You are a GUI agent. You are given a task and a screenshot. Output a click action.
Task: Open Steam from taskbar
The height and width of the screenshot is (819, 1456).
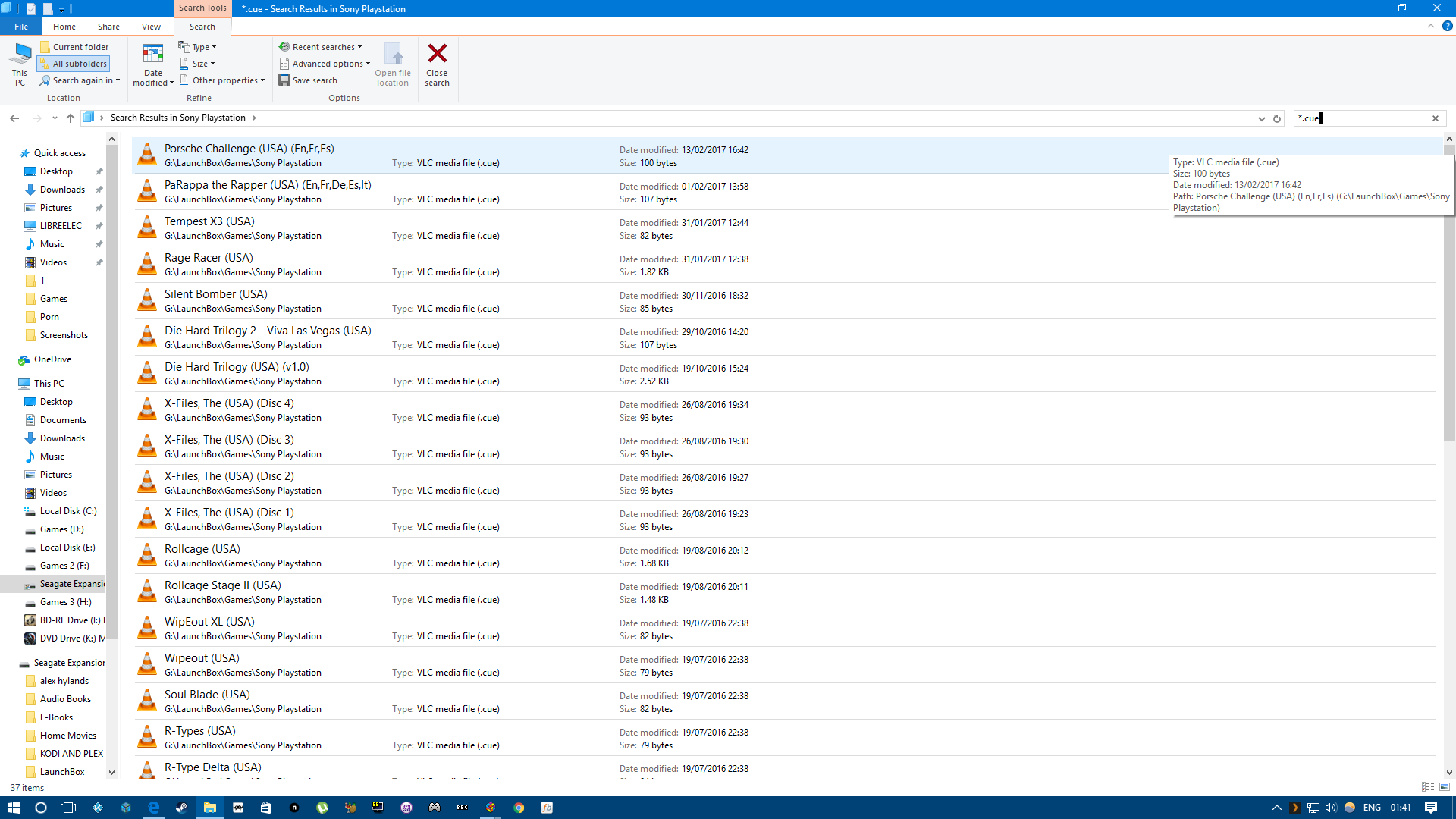(182, 808)
